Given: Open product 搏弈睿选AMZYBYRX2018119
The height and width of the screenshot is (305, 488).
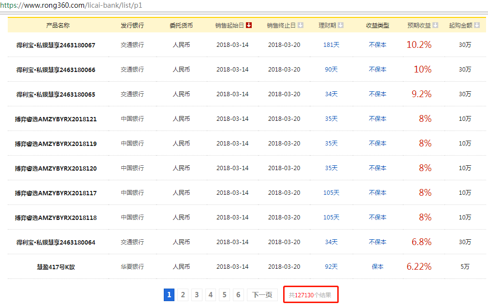Looking at the screenshot, I should click(x=56, y=144).
